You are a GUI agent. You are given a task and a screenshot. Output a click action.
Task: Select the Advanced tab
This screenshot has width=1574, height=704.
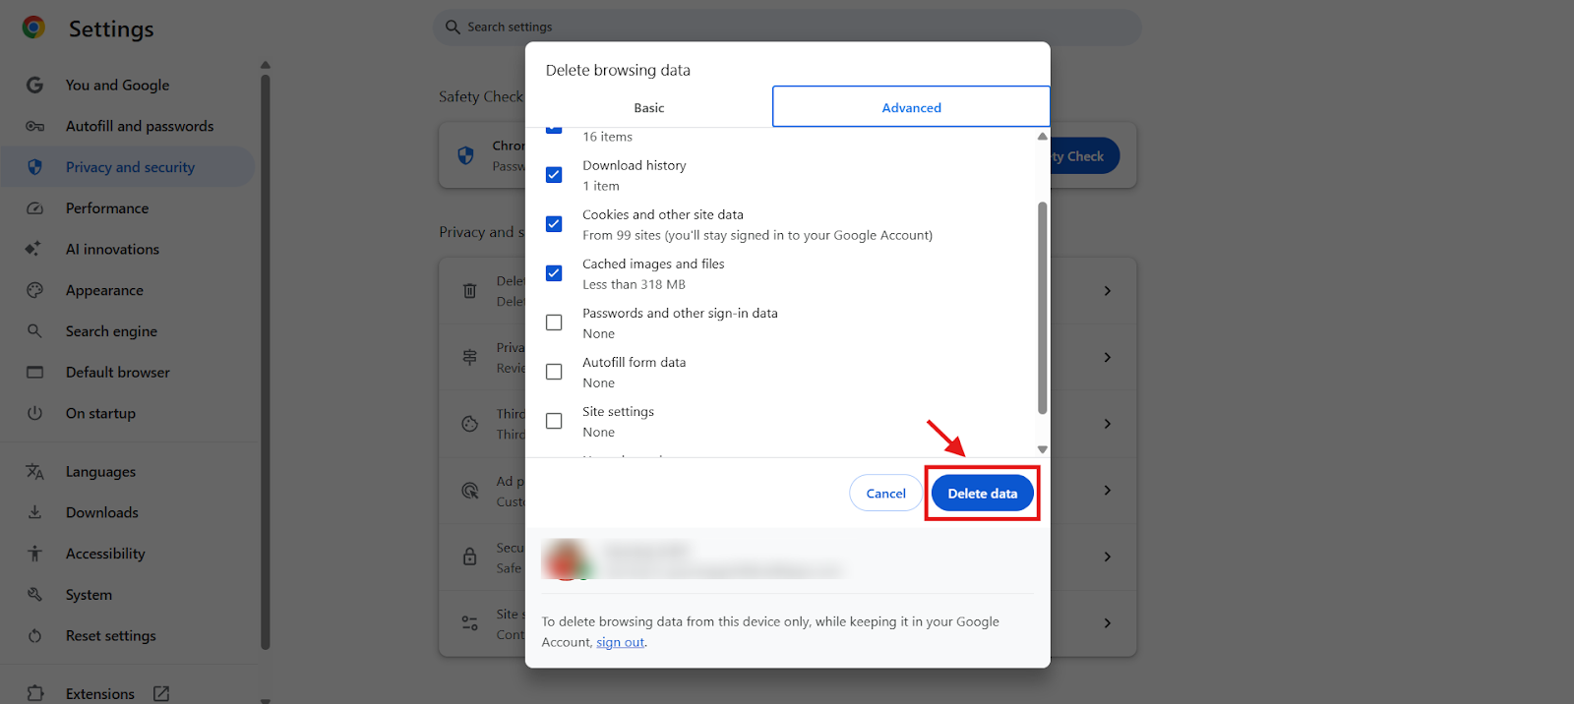point(911,107)
